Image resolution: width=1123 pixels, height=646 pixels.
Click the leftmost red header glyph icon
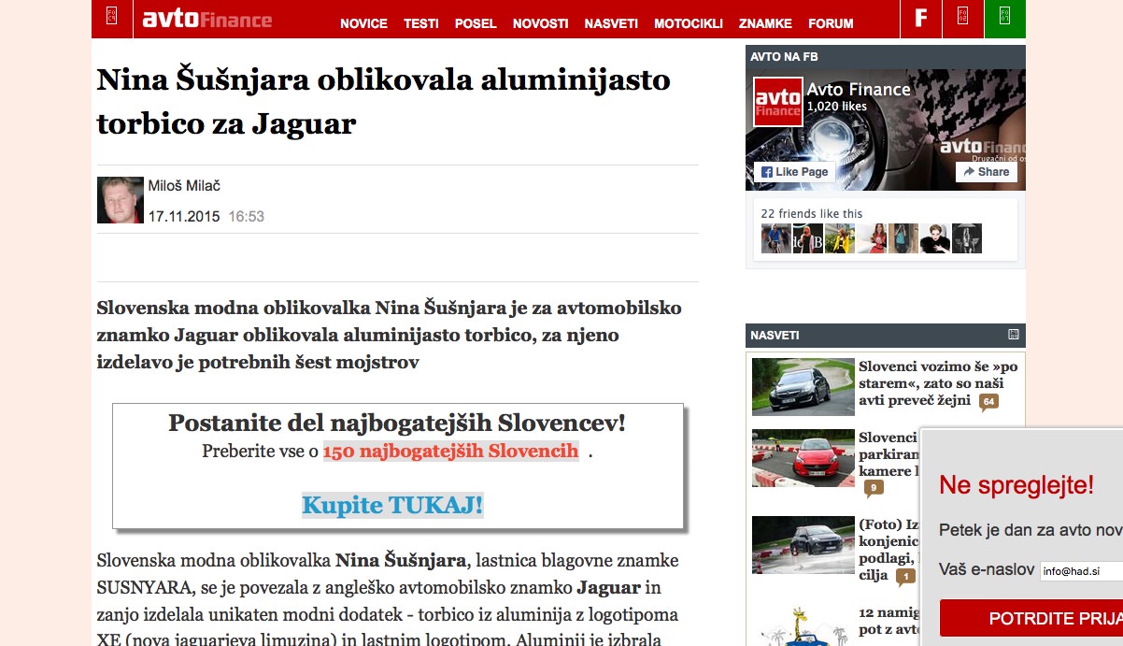click(x=112, y=17)
